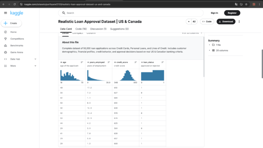This screenshot has height=148, width=263.
Task: Click the folder icon for 1 file
Action: [213, 45]
